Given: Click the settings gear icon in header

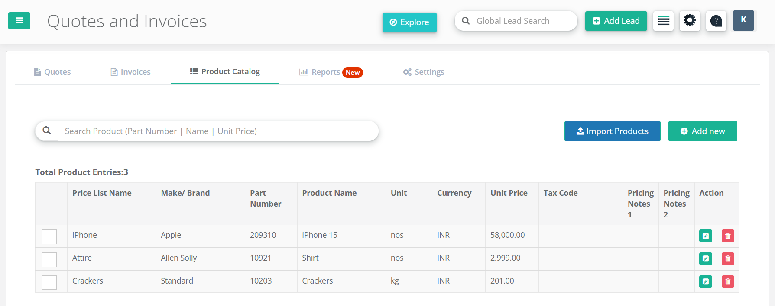Looking at the screenshot, I should [x=689, y=21].
